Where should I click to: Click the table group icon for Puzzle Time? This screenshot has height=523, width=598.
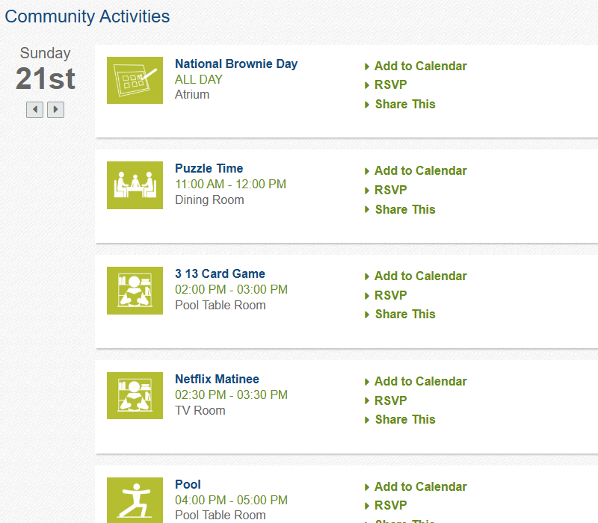135,185
